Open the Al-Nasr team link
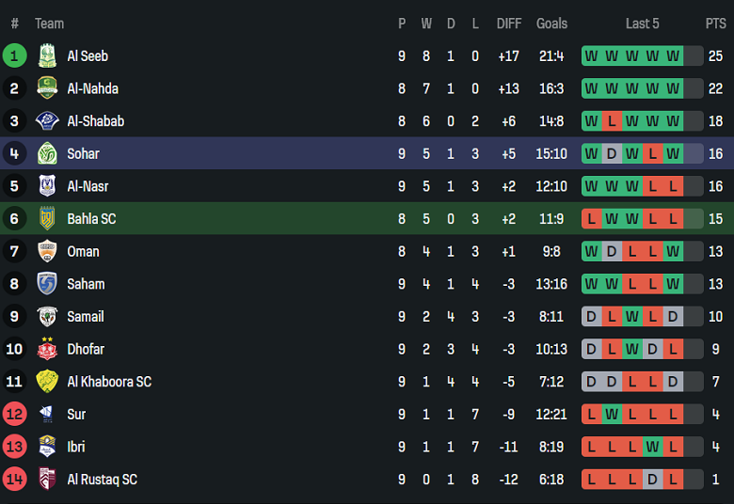Viewport: 734px width, 504px height. coord(87,186)
